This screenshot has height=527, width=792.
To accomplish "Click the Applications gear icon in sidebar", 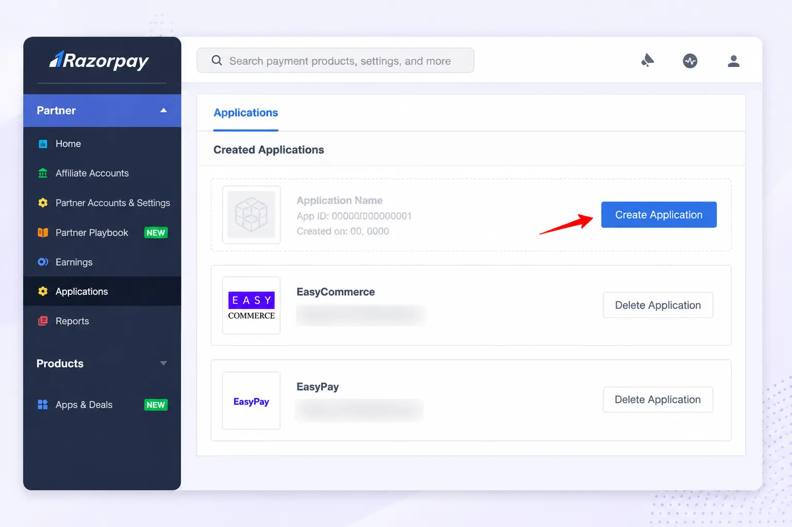I will (43, 291).
